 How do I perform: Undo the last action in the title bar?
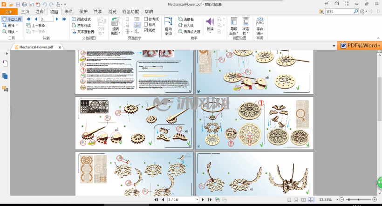[x=45, y=4]
